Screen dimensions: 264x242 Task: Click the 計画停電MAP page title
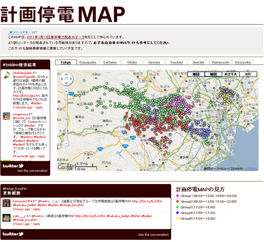(62, 14)
